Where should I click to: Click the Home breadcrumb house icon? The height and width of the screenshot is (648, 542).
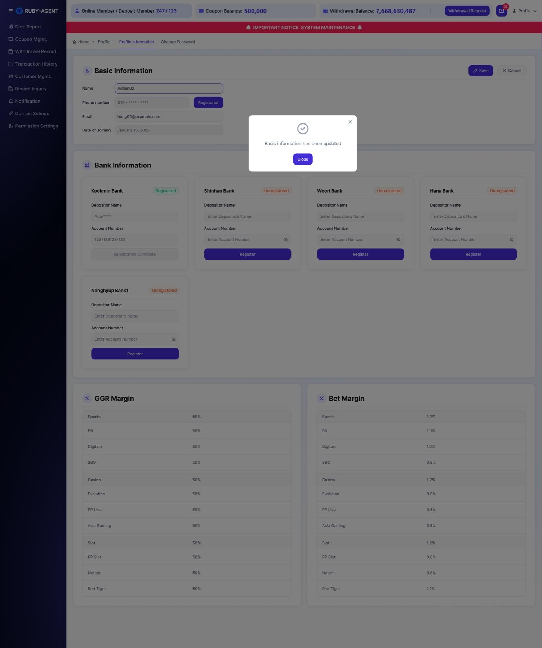[x=74, y=42]
